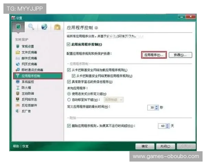Click the Kaspersky icon in title bar
This screenshot has width=206, height=165.
pos(13,18)
